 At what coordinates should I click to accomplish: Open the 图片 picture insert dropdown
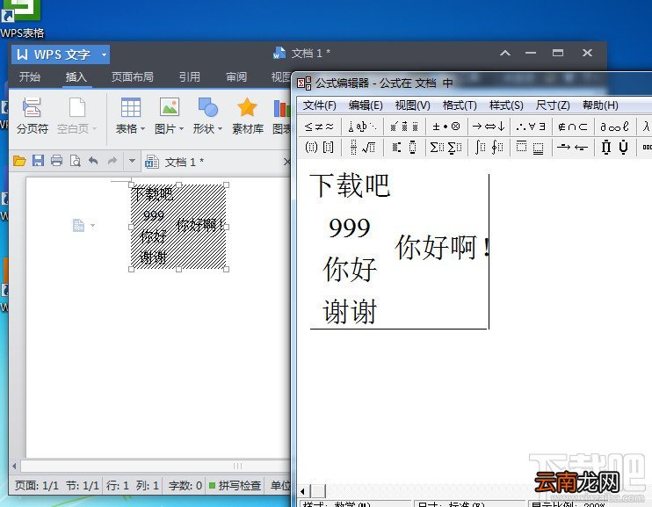169,116
